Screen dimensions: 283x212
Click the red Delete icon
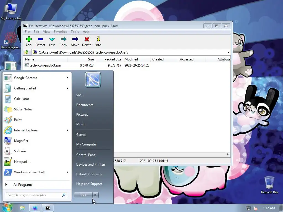(87, 42)
